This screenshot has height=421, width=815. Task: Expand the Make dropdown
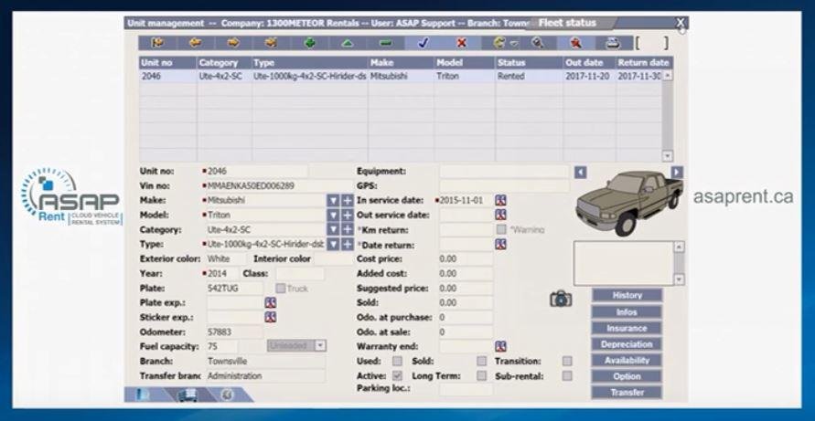click(x=333, y=200)
